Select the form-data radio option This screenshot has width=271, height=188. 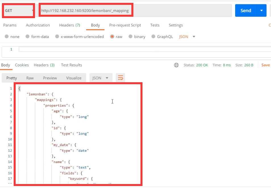coord(27,37)
